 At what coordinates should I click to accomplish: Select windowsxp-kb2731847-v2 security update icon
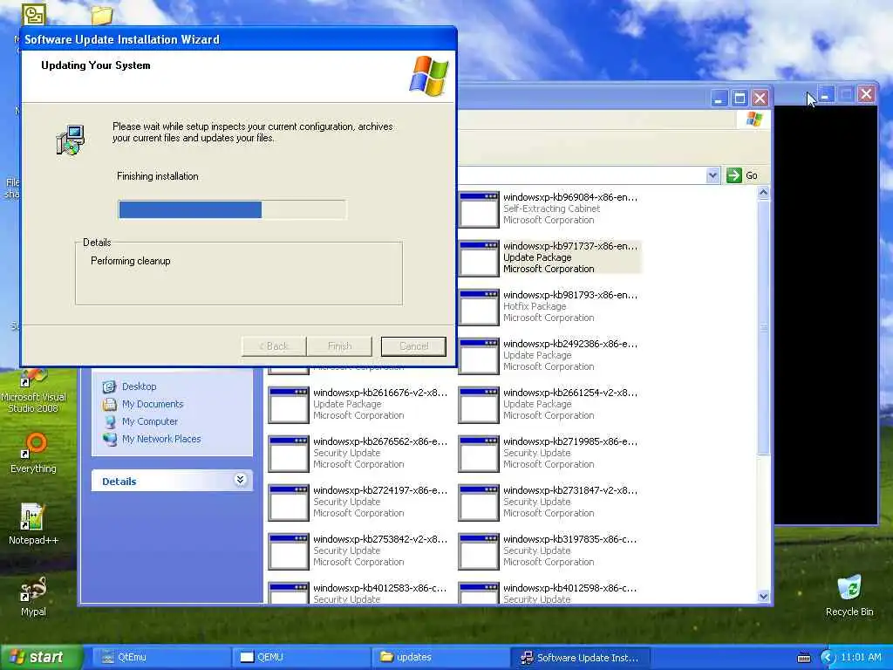point(479,503)
